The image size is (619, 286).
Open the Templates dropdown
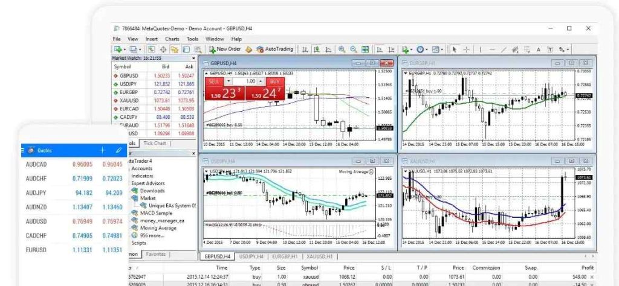click(438, 49)
